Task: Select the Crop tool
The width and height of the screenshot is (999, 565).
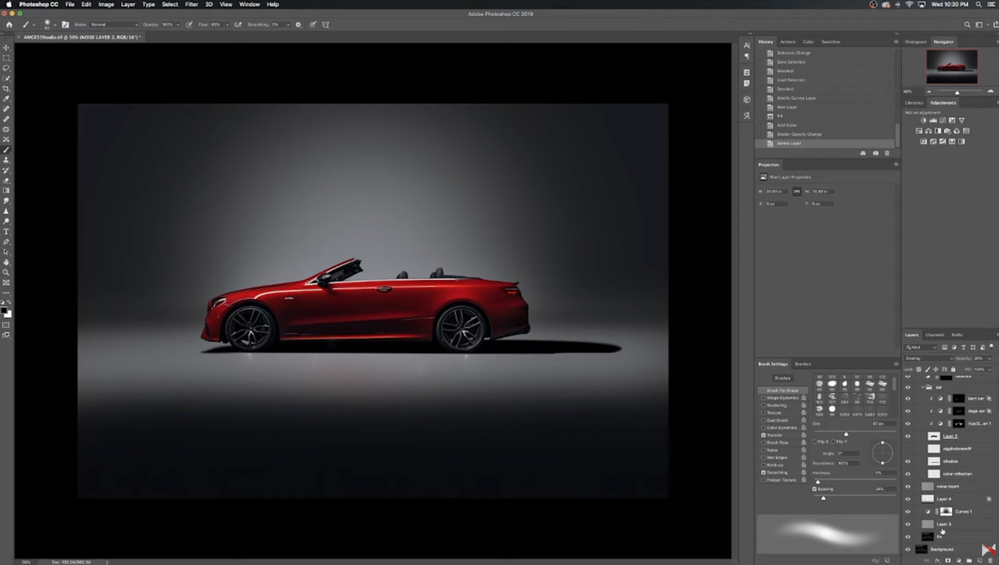Action: (x=6, y=89)
